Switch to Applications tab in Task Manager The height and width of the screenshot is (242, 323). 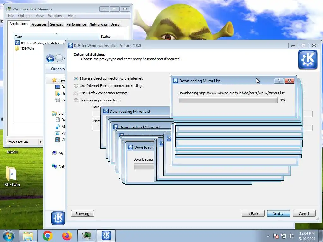tap(19, 24)
